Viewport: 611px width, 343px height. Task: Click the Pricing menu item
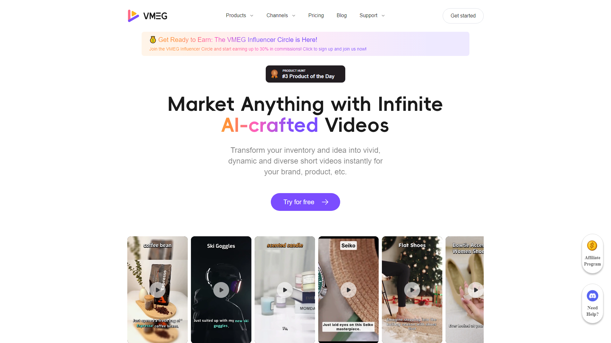[316, 16]
